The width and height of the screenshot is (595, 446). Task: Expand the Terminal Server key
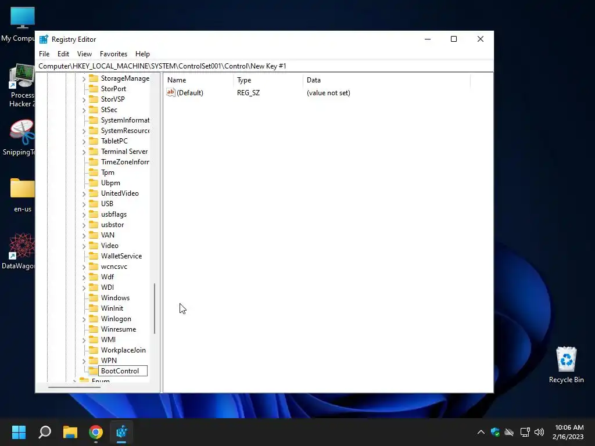tap(84, 152)
